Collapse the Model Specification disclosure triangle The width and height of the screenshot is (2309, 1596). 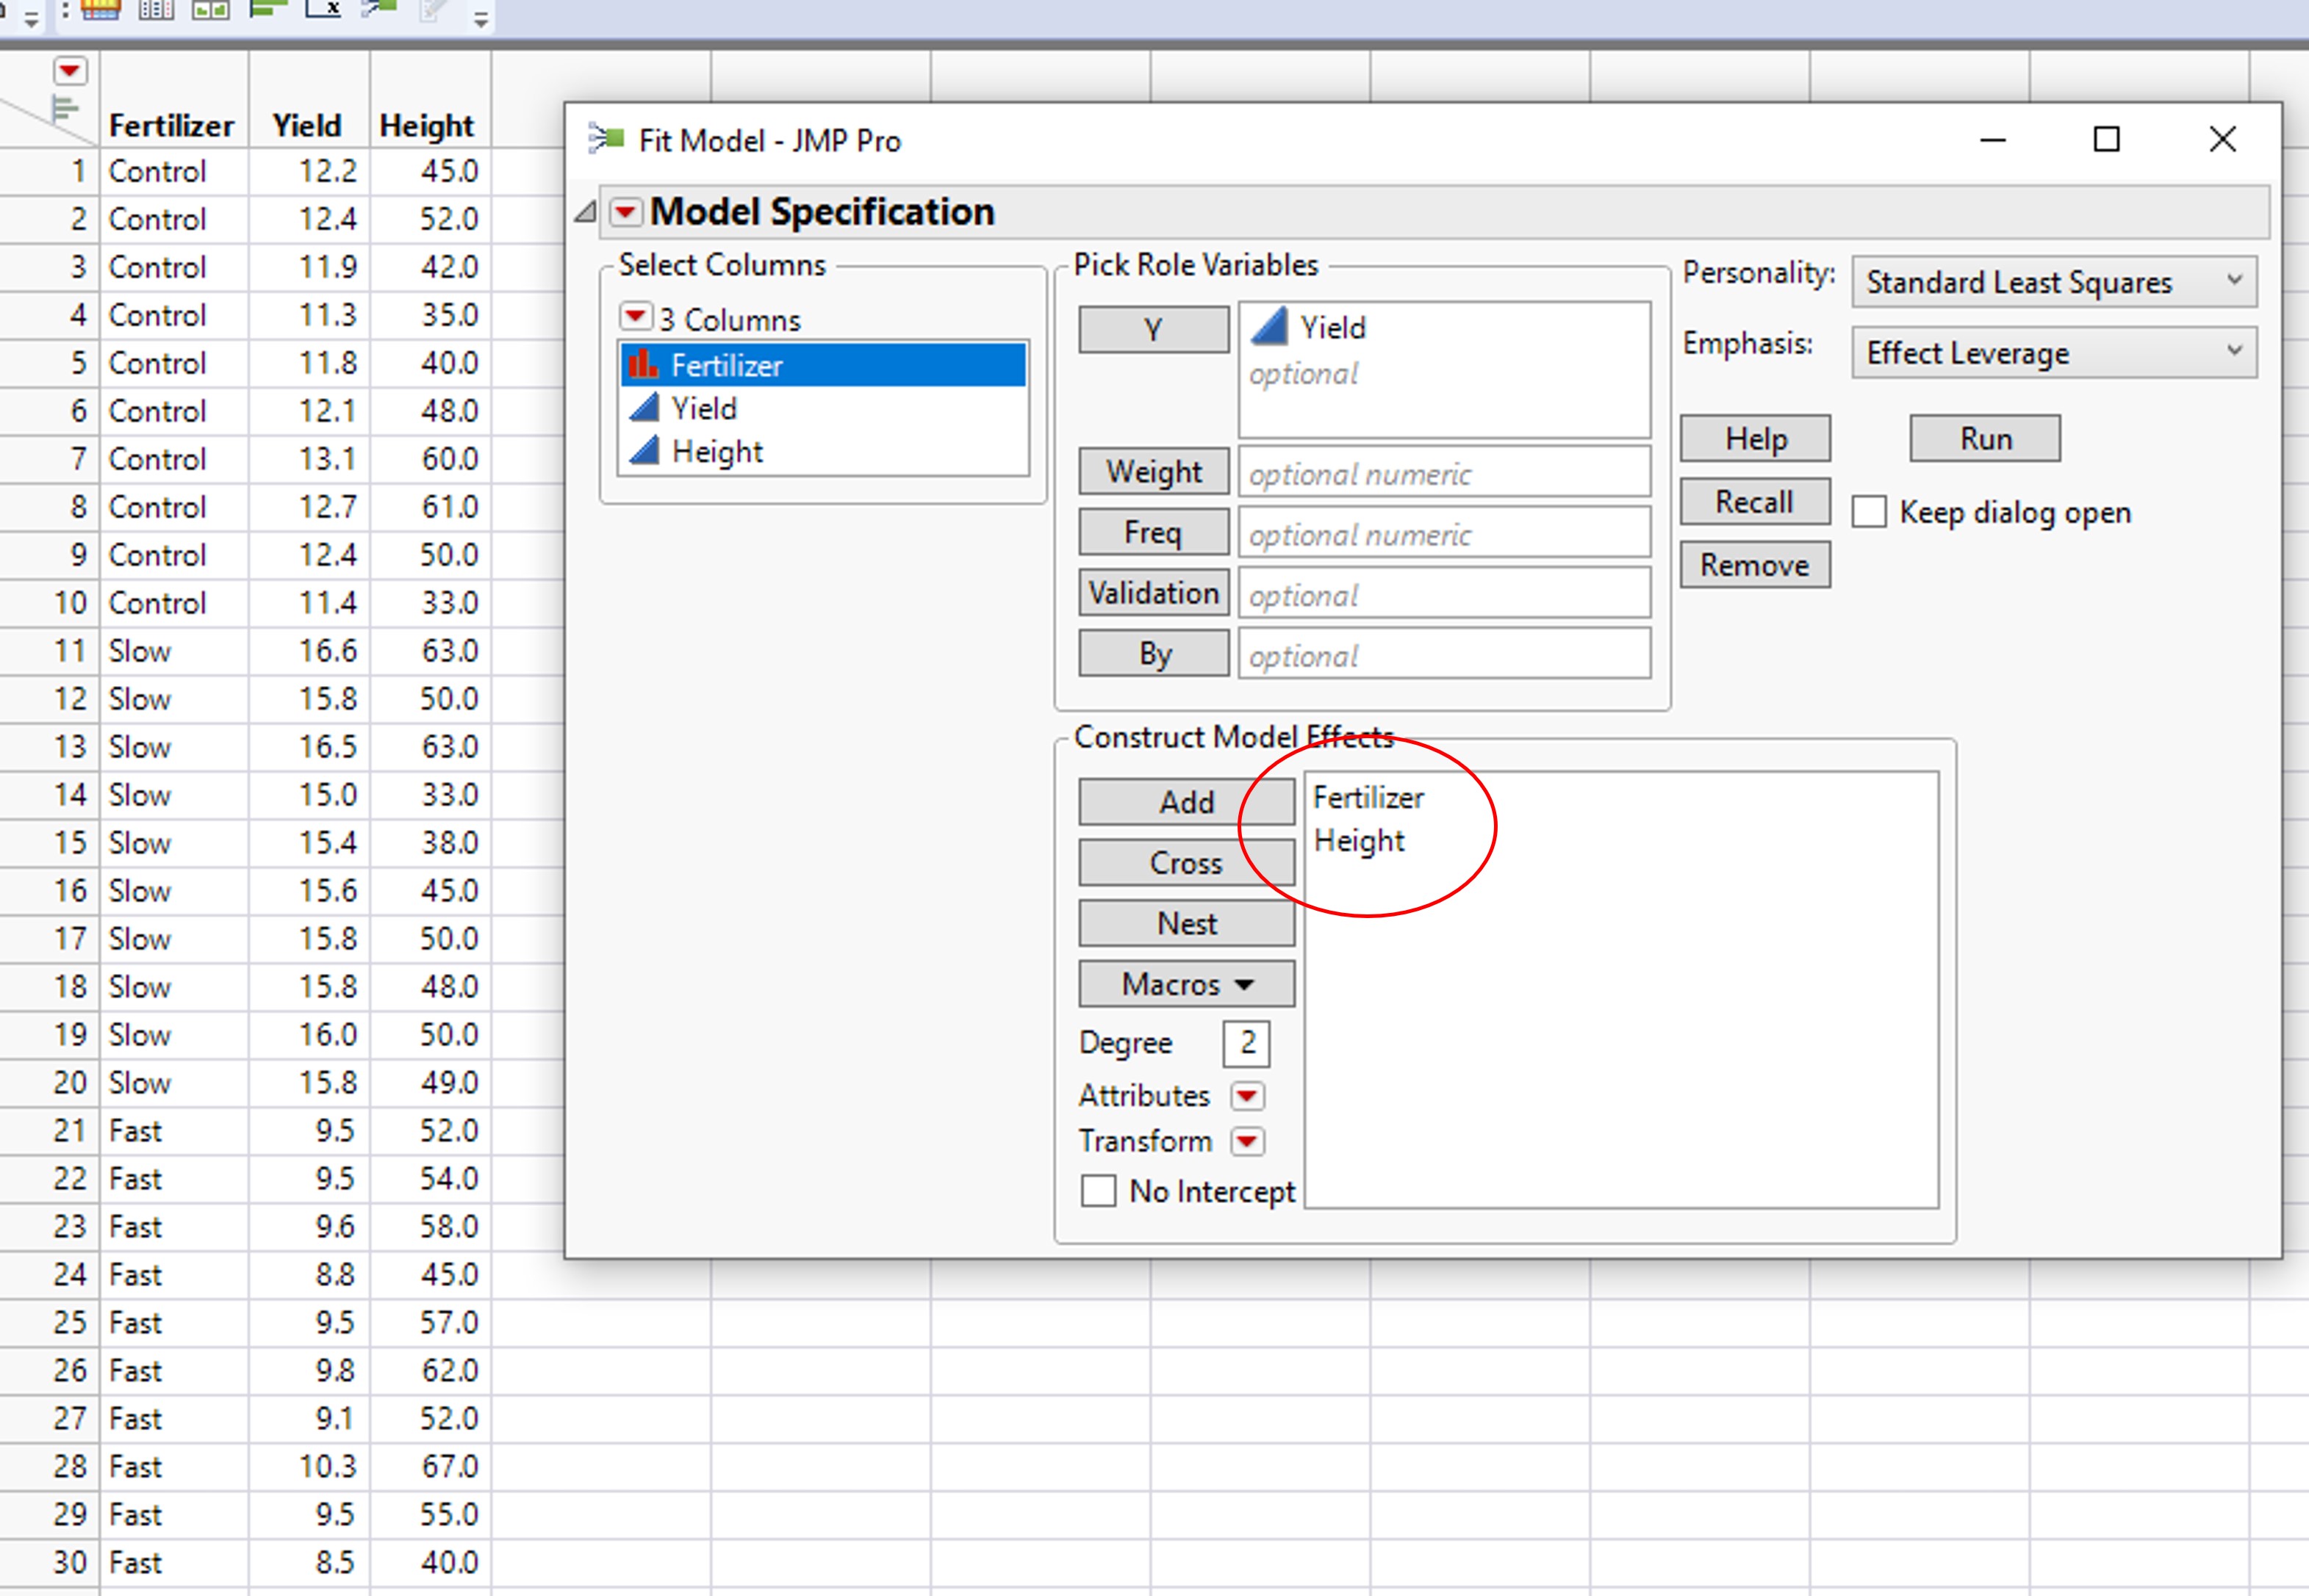[586, 212]
